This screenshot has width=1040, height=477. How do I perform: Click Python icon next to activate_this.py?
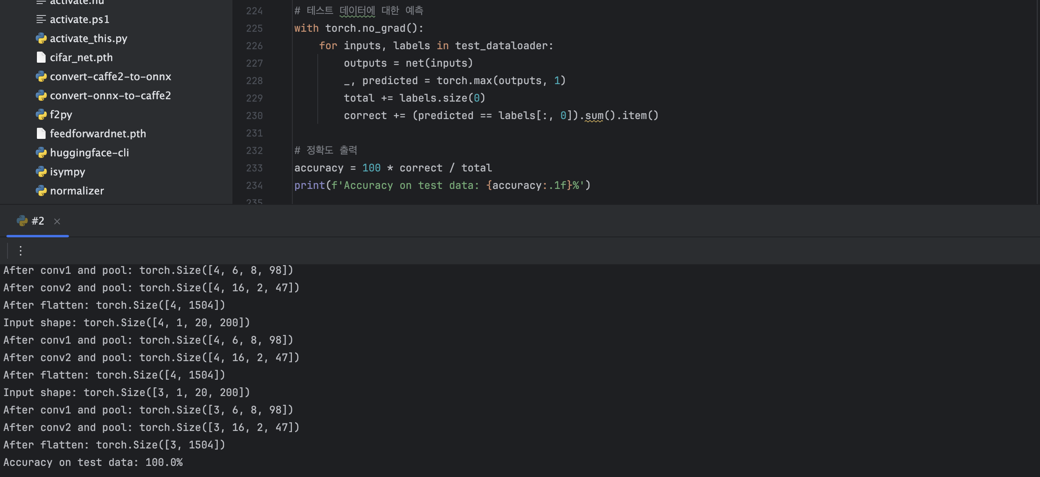point(41,38)
